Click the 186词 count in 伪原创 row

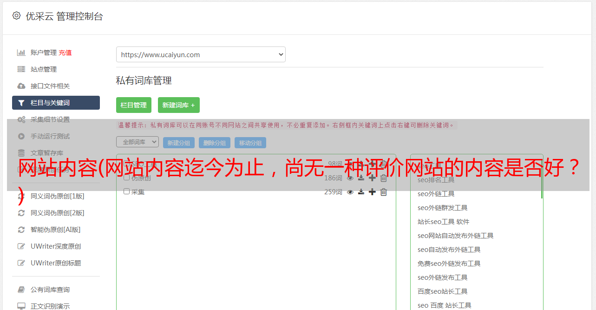[333, 178]
